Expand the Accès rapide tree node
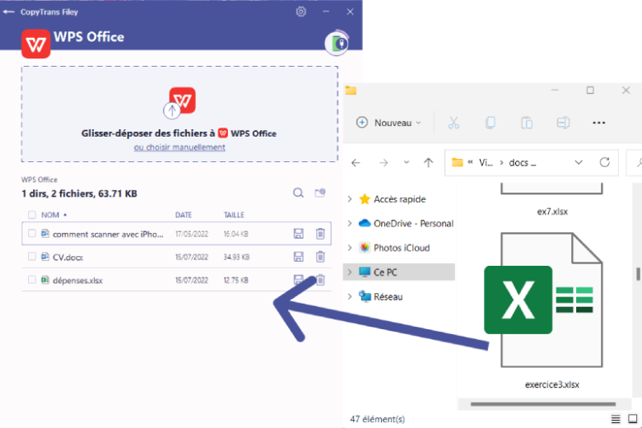 point(350,199)
